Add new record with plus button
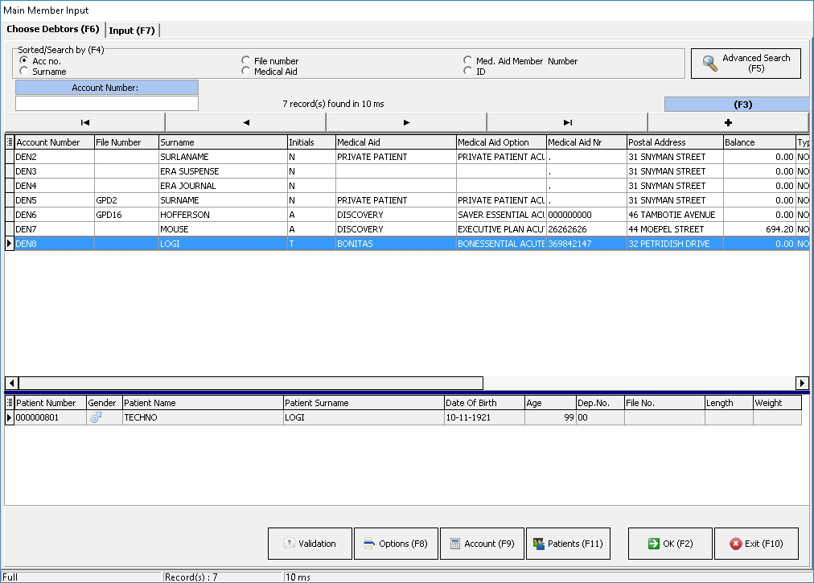The height and width of the screenshot is (583, 814). click(x=728, y=122)
